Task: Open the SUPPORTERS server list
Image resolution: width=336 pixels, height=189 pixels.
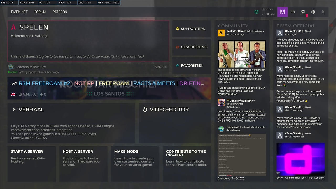Action: pyautogui.click(x=192, y=29)
